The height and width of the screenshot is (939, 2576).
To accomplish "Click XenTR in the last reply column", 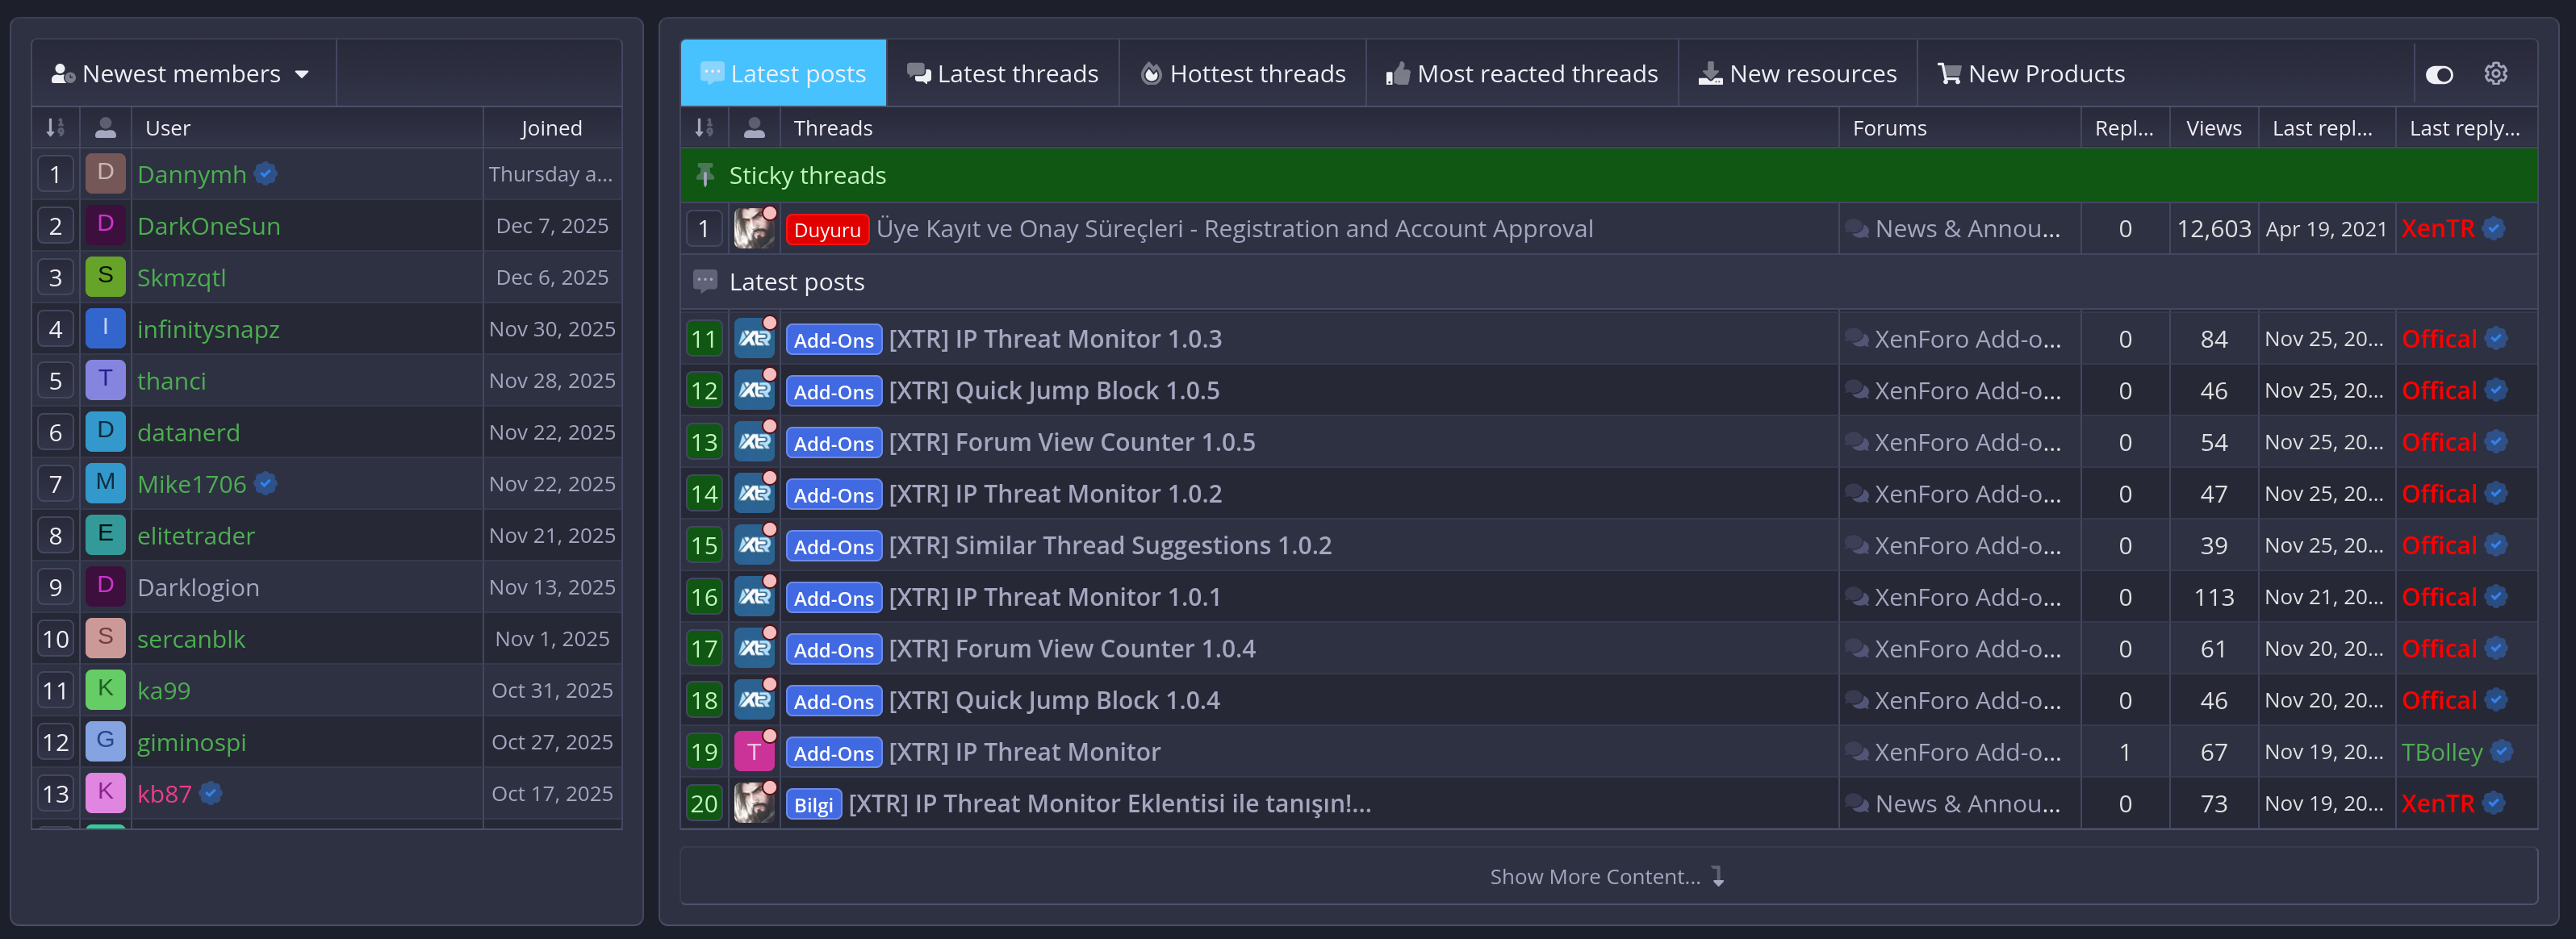I will coord(2438,228).
